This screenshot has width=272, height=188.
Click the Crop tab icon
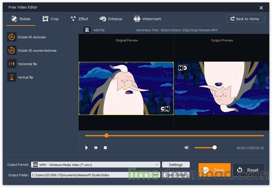click(45, 19)
